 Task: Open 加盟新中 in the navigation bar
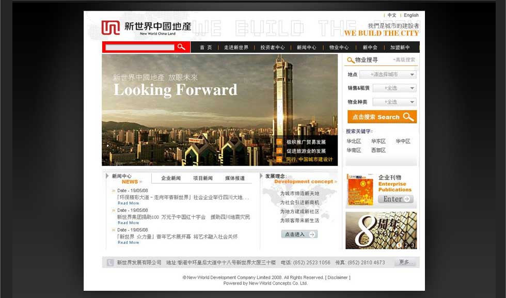pyautogui.click(x=400, y=48)
